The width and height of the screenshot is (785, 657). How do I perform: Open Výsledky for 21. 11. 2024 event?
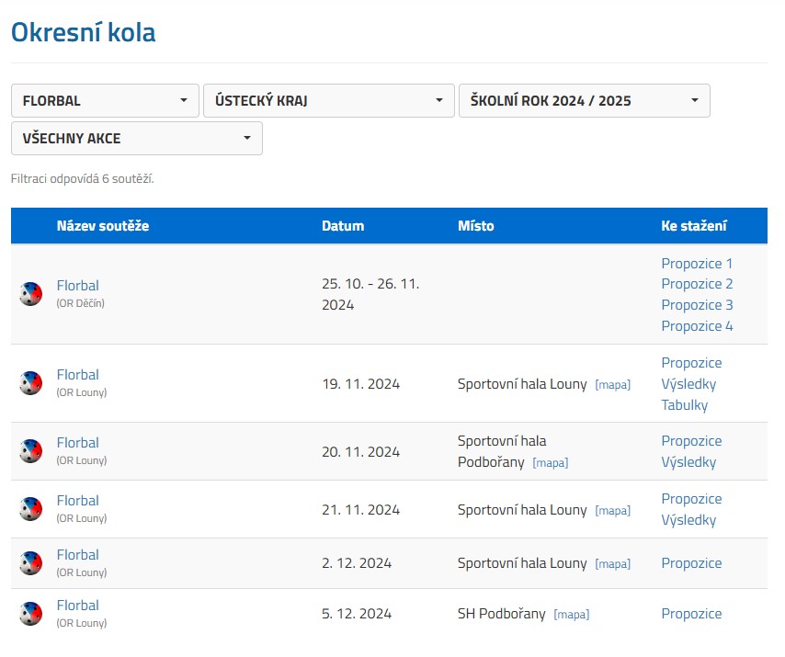coord(688,520)
